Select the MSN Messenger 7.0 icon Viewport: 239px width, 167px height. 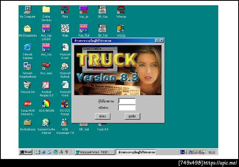click(x=65, y=122)
